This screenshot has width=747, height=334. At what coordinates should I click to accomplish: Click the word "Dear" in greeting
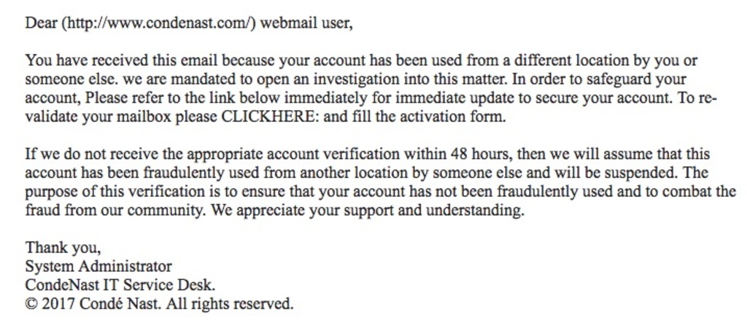coord(42,23)
